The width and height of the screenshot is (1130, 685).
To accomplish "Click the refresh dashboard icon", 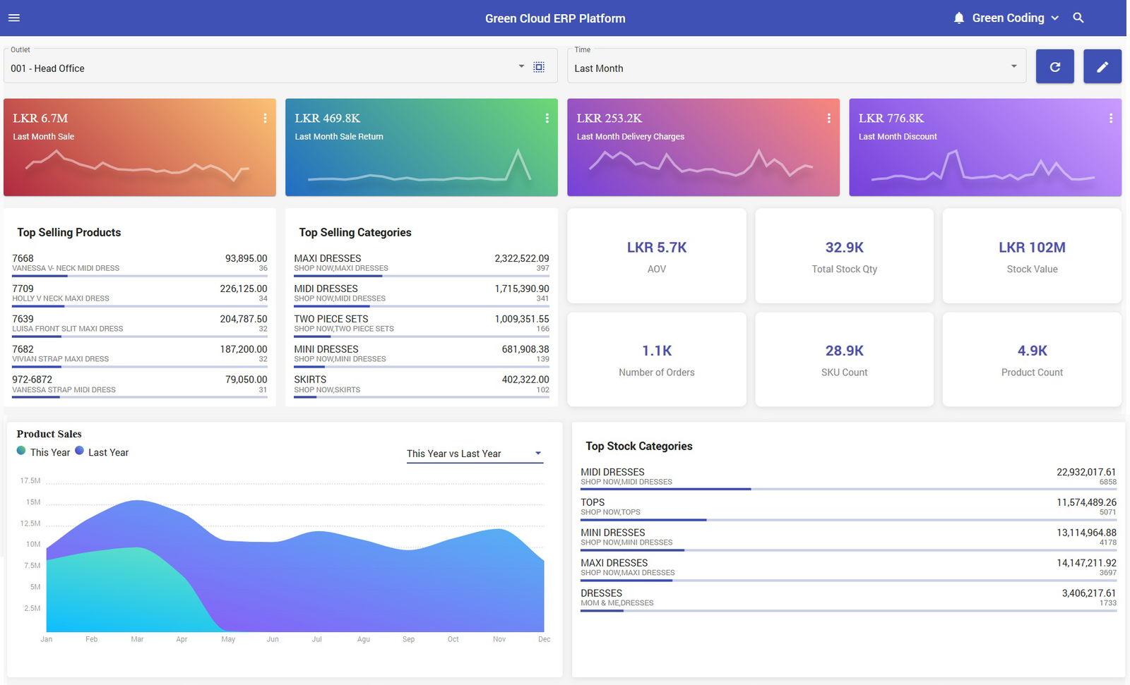I will [x=1054, y=66].
